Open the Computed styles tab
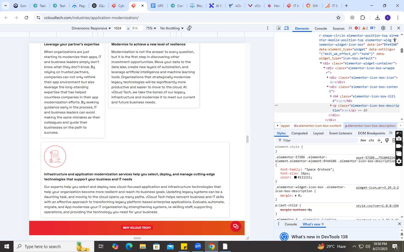The image size is (404, 252). coord(299,133)
